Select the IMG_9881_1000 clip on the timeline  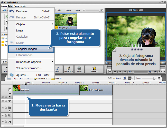point(96,89)
